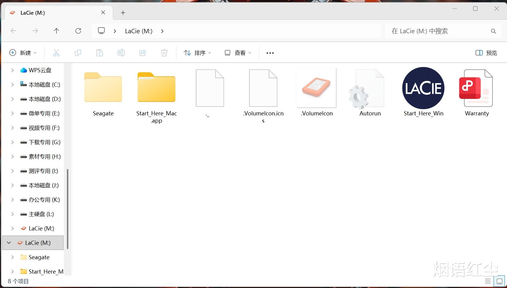Go up one folder level
Viewport: 507px width, 288px height.
pyautogui.click(x=56, y=31)
